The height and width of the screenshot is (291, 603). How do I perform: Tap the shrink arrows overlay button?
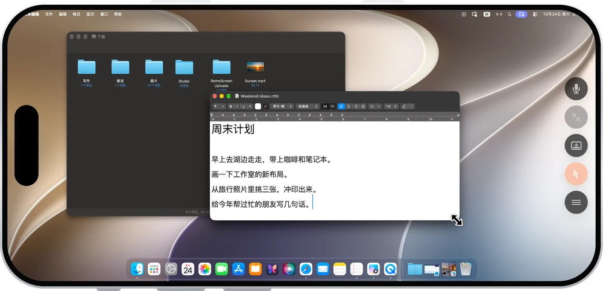(576, 117)
